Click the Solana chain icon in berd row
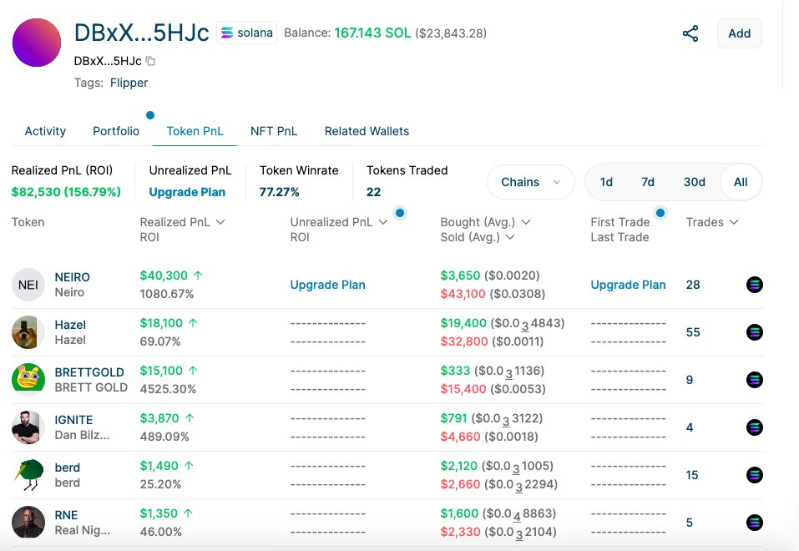 754,475
